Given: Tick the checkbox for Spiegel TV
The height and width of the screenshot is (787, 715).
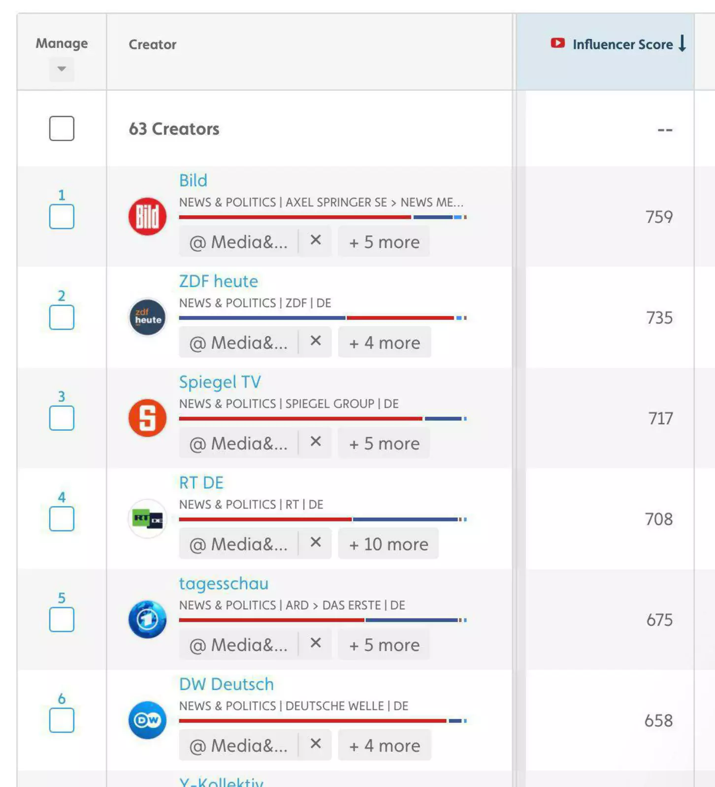Looking at the screenshot, I should point(62,419).
